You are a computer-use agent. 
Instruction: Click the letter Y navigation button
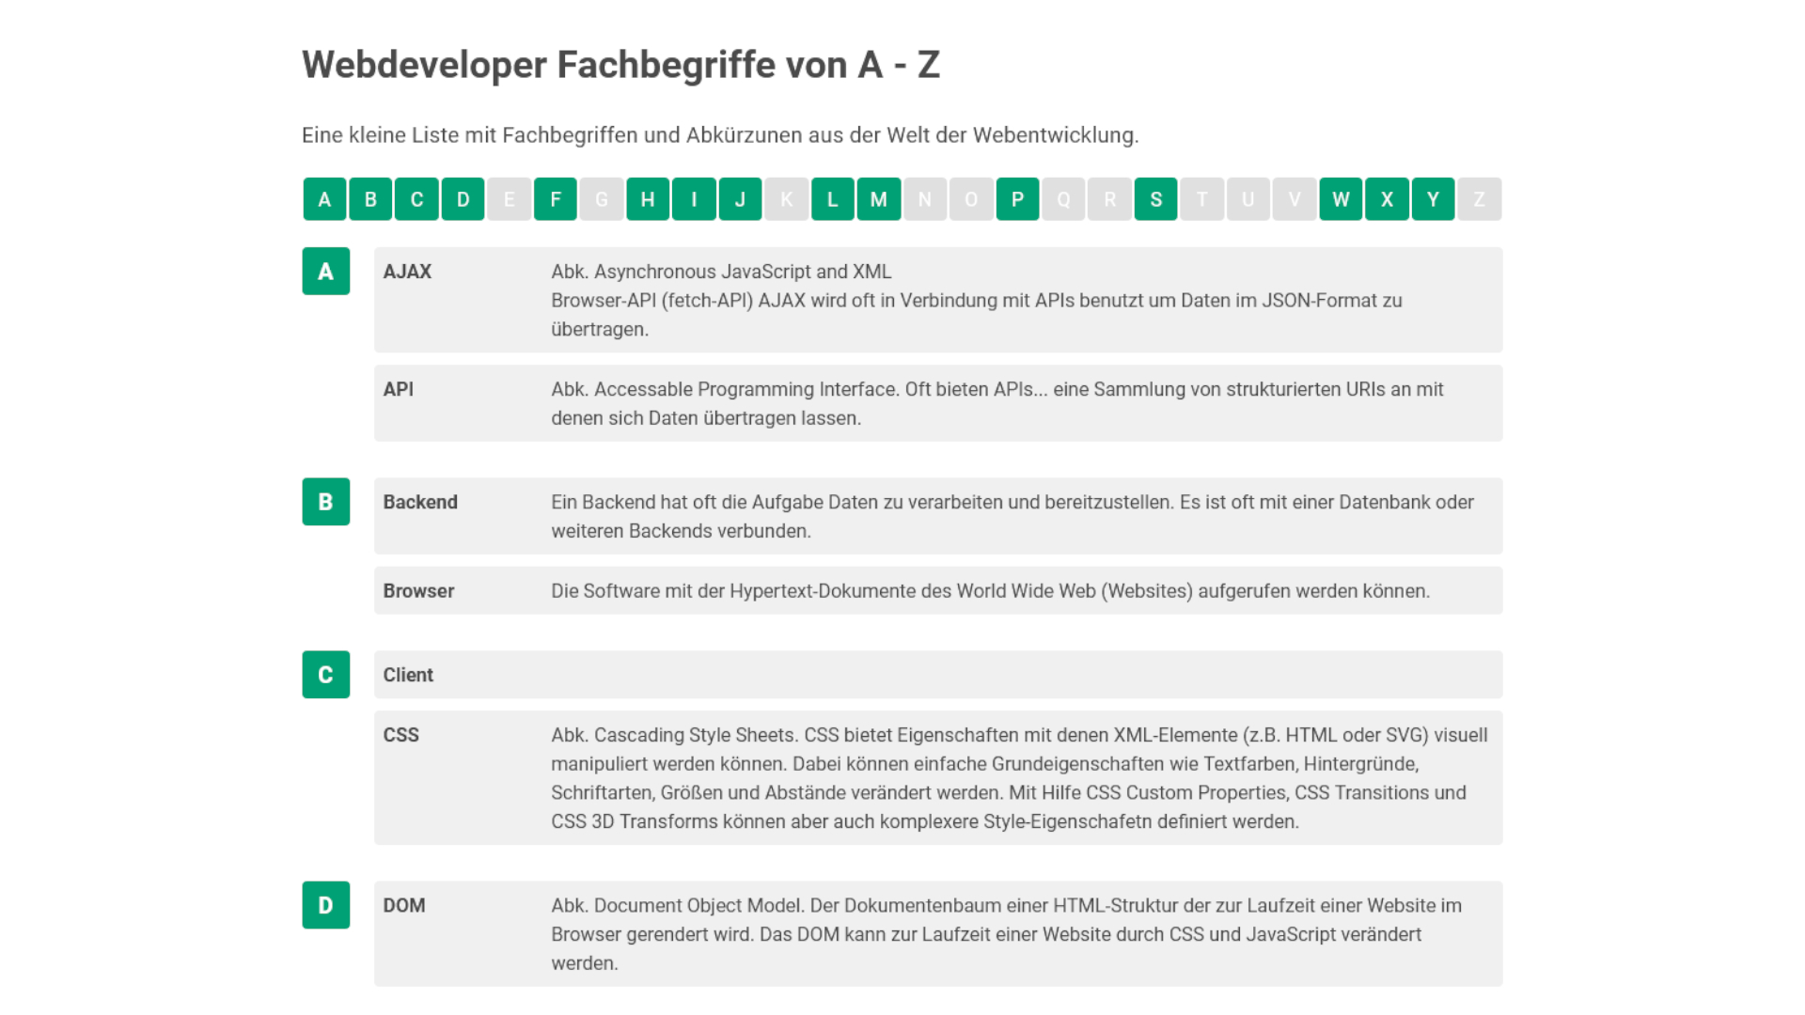click(x=1433, y=199)
